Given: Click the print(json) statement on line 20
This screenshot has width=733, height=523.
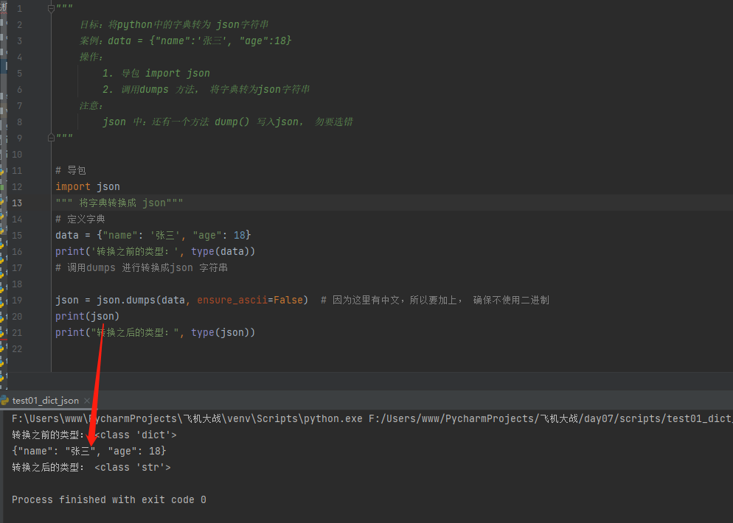Looking at the screenshot, I should pos(87,316).
